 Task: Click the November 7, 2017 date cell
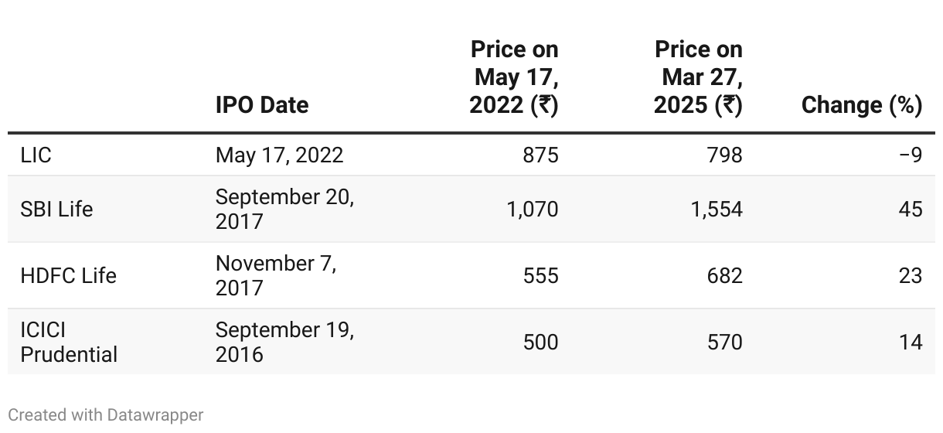point(276,275)
